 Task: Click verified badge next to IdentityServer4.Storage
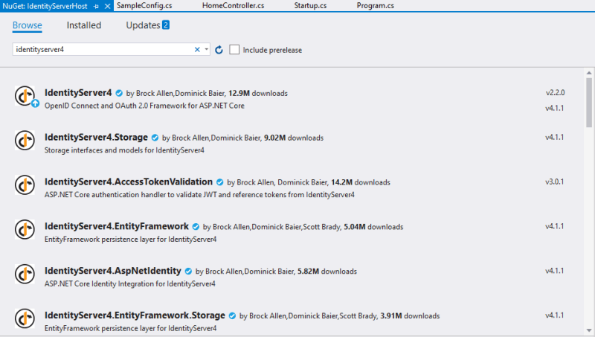click(155, 138)
